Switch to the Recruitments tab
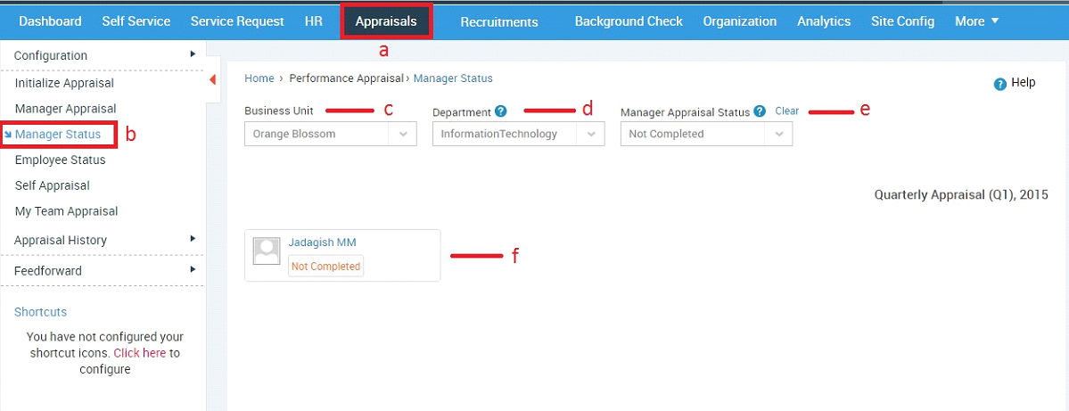This screenshot has width=1069, height=411. pyautogui.click(x=499, y=21)
